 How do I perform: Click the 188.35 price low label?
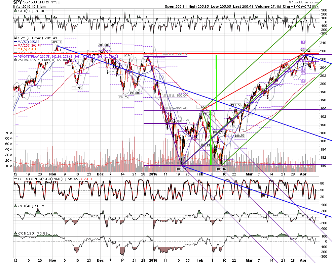(x=239, y=136)
